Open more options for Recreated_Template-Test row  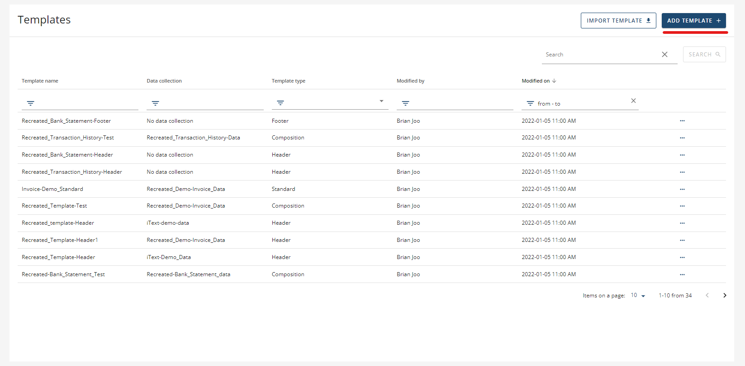coord(682,206)
